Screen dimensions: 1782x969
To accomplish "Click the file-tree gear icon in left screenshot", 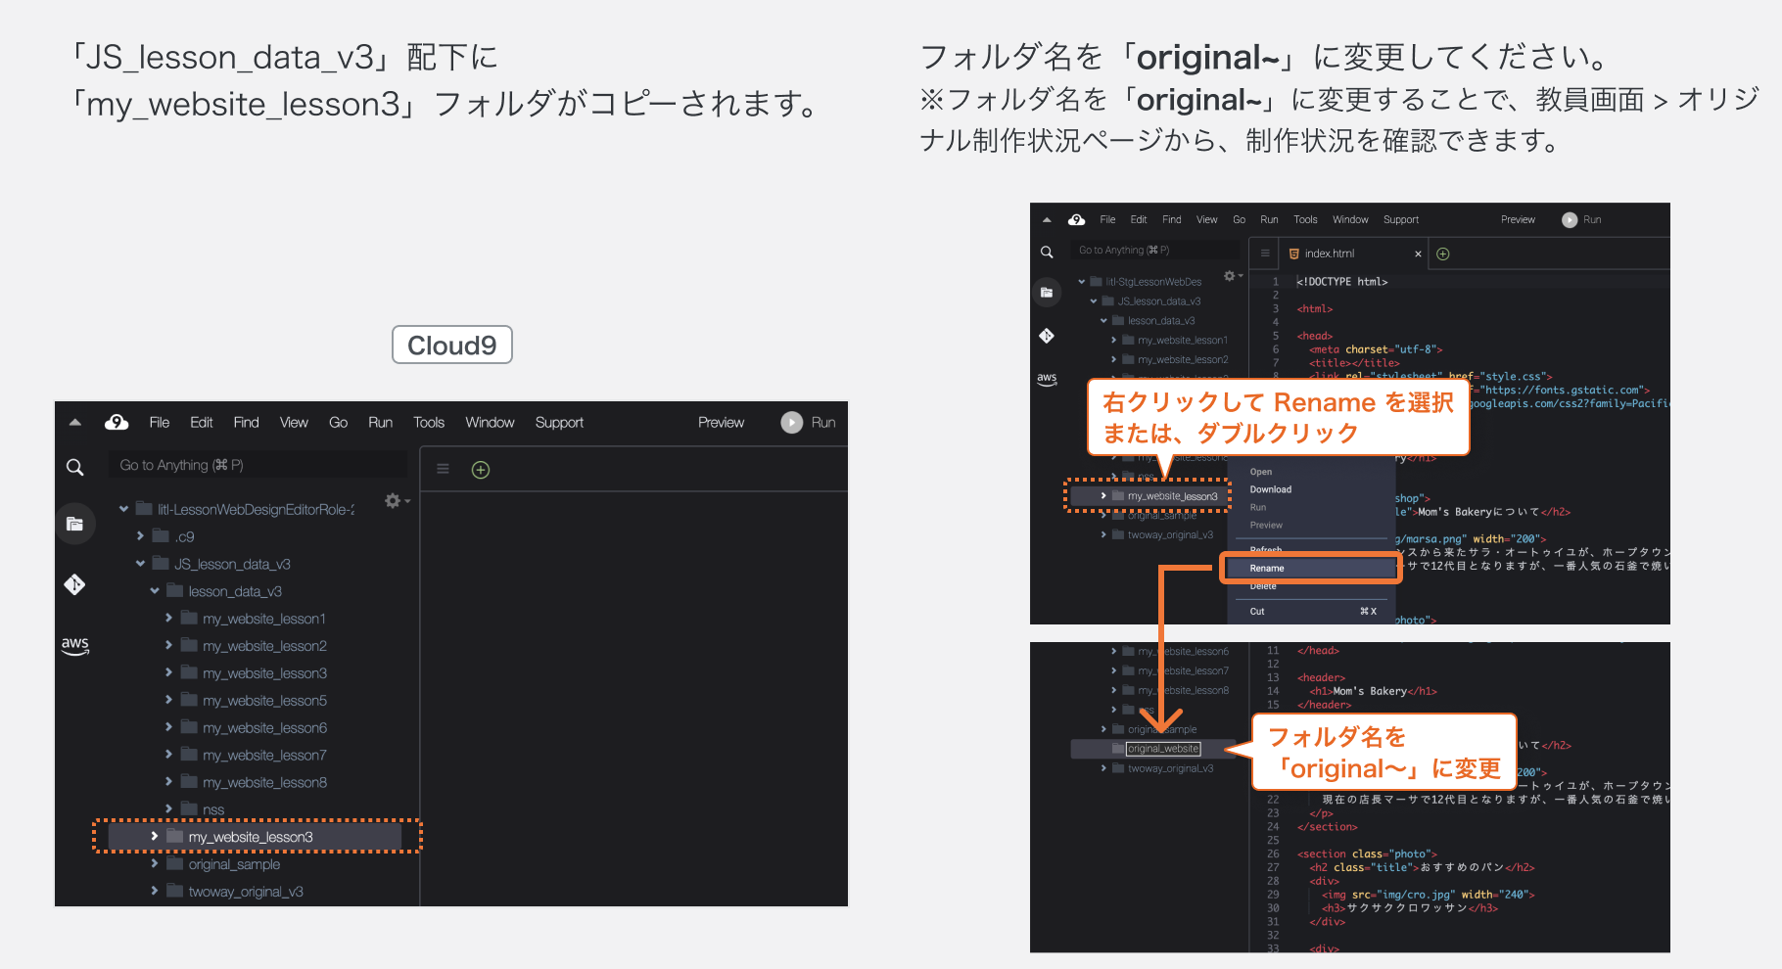I will point(393,500).
